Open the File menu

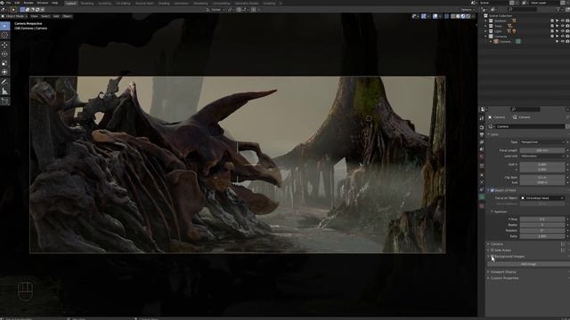coord(8,3)
